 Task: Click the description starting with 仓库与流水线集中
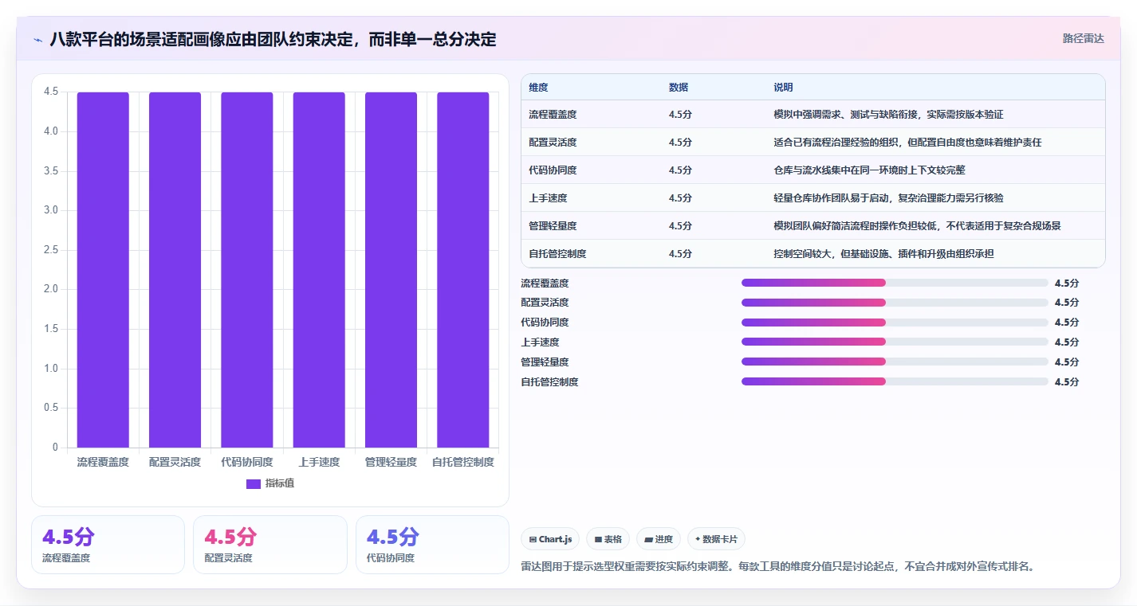[869, 170]
